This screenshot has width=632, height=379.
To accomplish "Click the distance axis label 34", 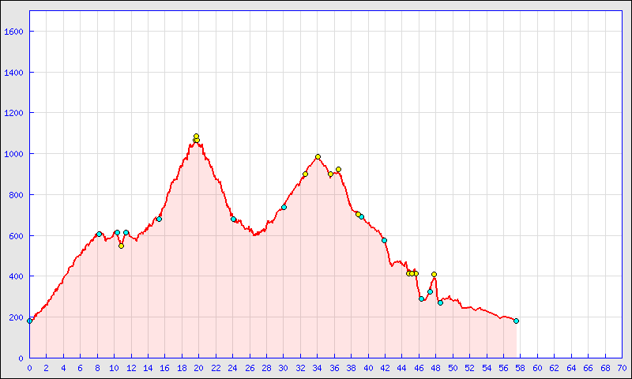I will [x=318, y=368].
